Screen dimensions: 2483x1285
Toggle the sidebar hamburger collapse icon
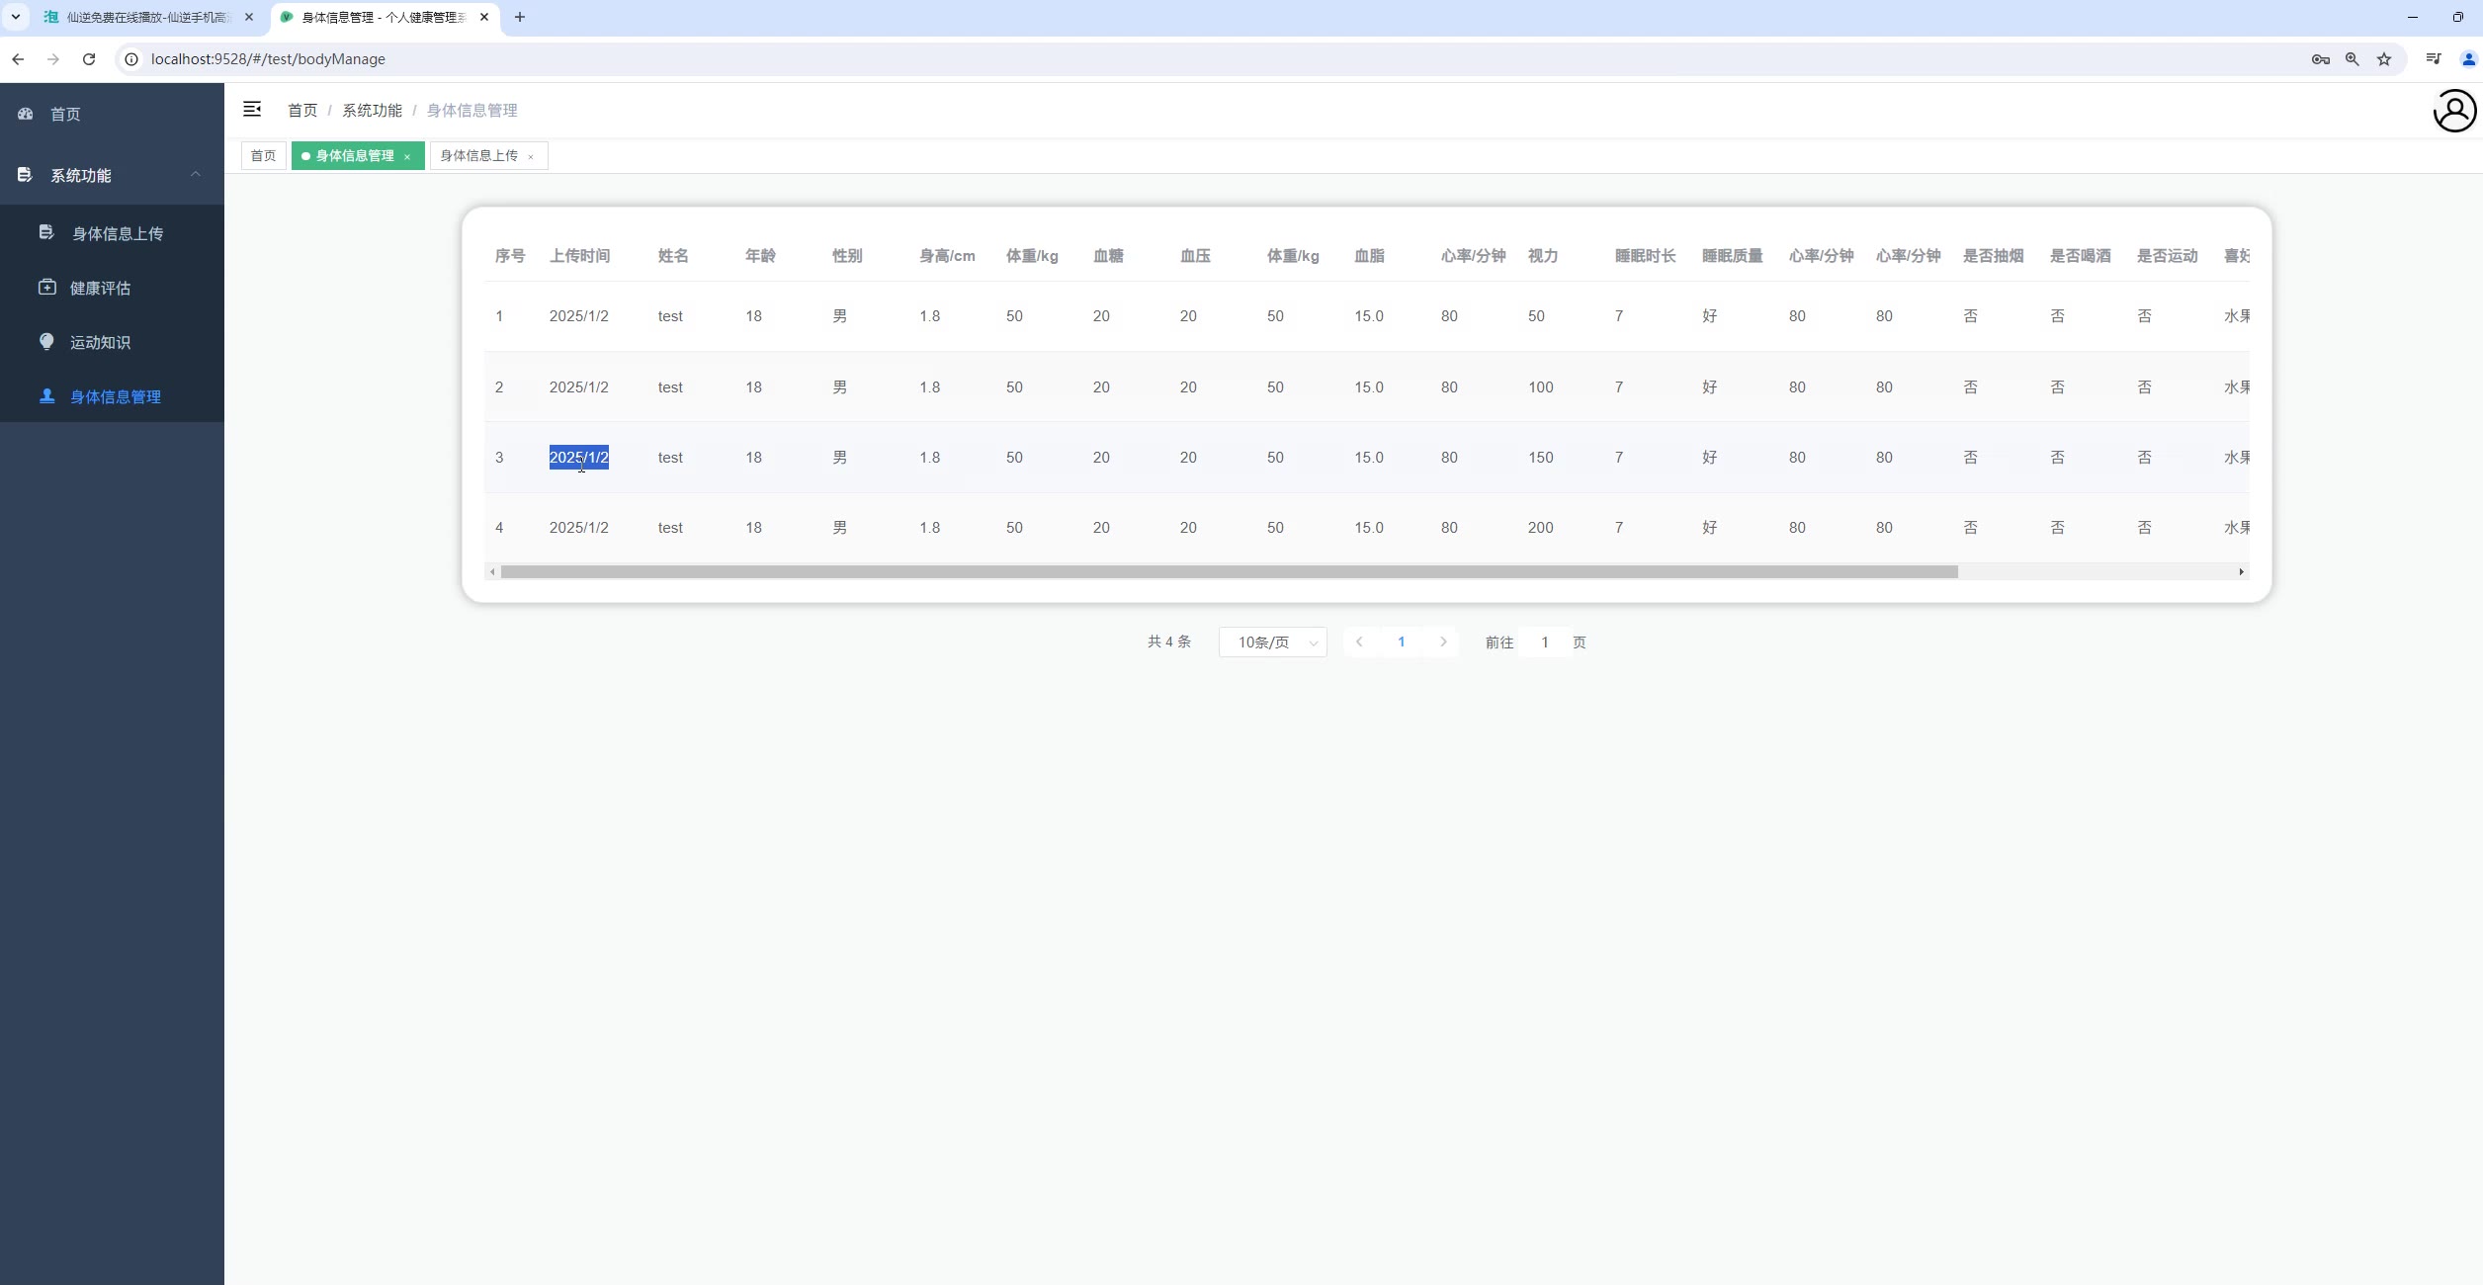coord(252,109)
